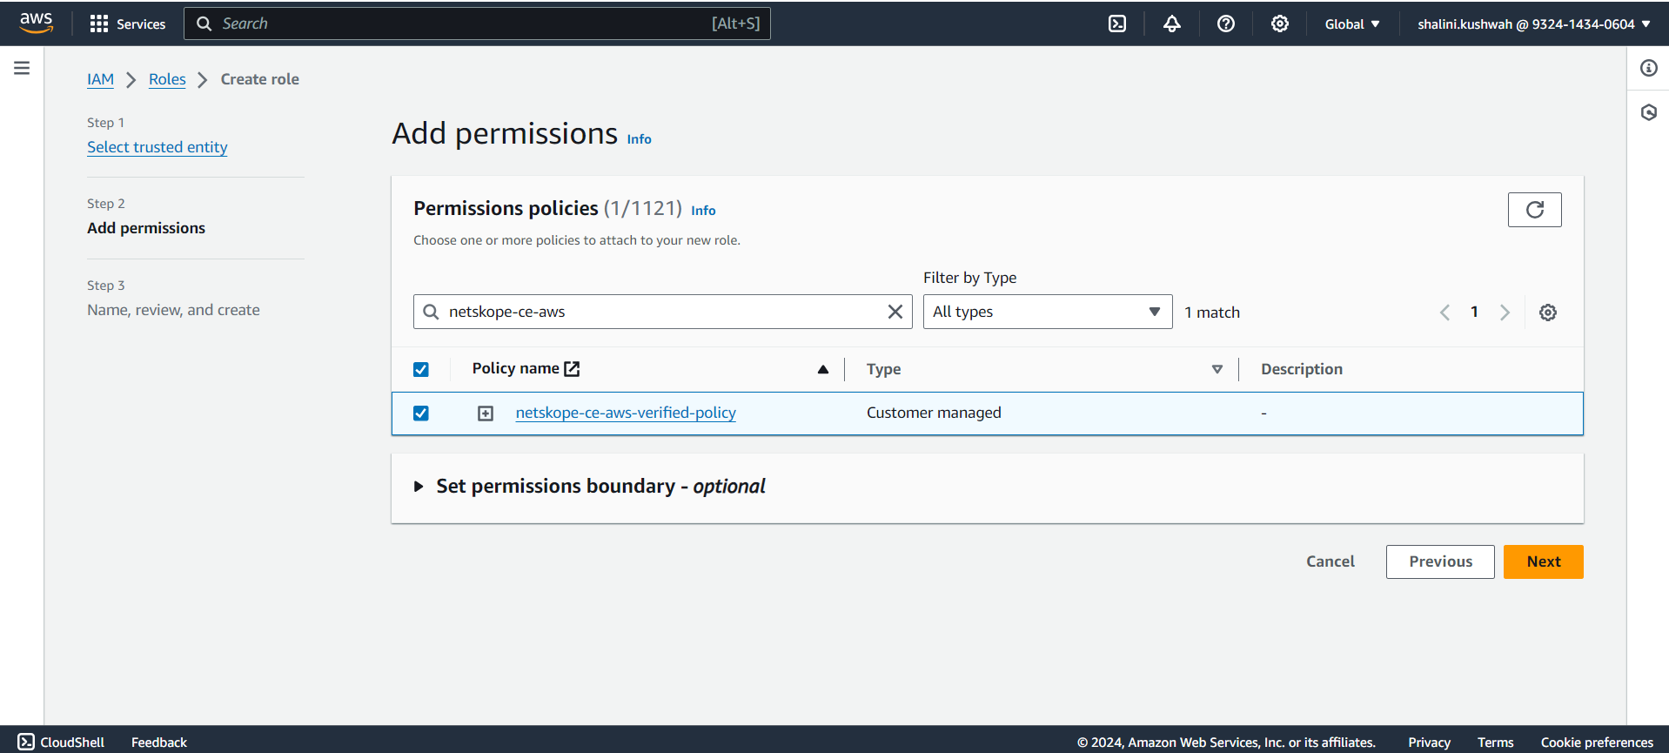
Task: Open Cookie preferences in footer
Action: [x=1597, y=742]
